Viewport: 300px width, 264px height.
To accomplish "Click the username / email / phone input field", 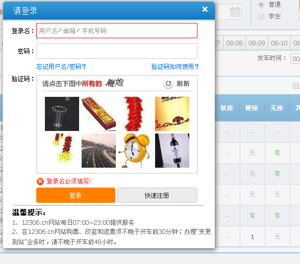I will click(117, 31).
